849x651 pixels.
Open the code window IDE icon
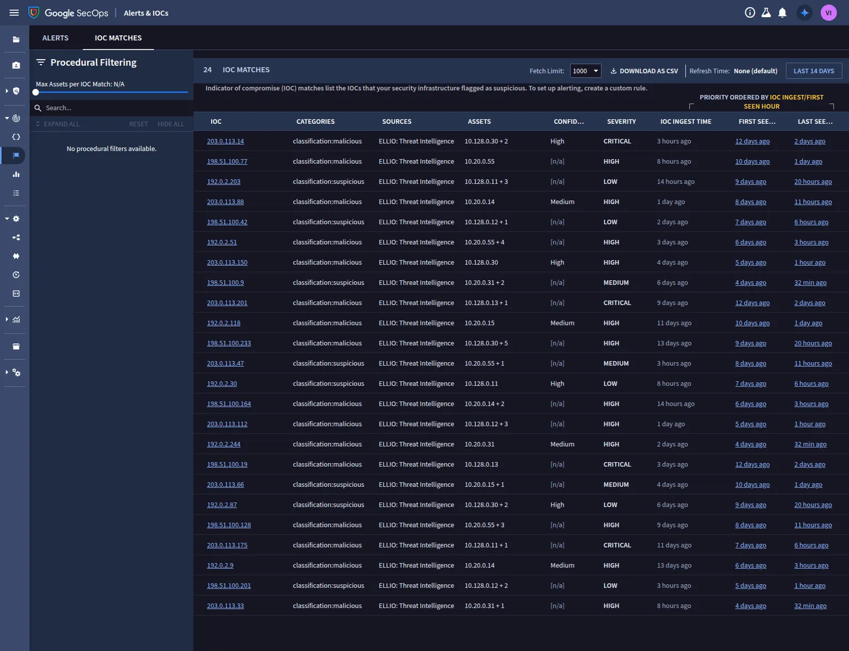coord(16,293)
